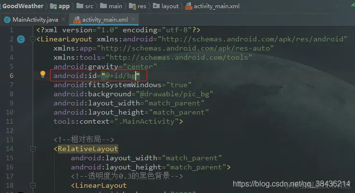Click line number 12 in the gutter
This screenshot has width=355, height=193.
click(10, 130)
